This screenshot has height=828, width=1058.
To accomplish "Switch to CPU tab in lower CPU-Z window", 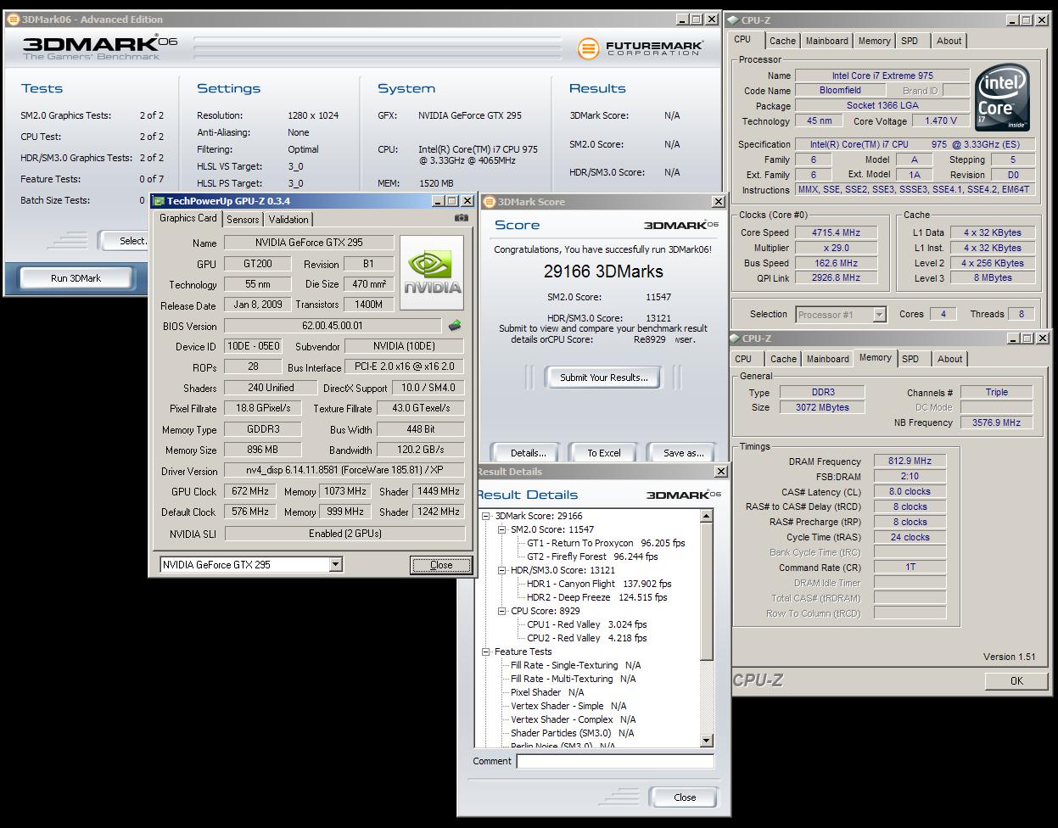I will [x=743, y=359].
